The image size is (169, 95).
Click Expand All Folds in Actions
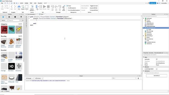pyautogui.click(x=94, y=8)
